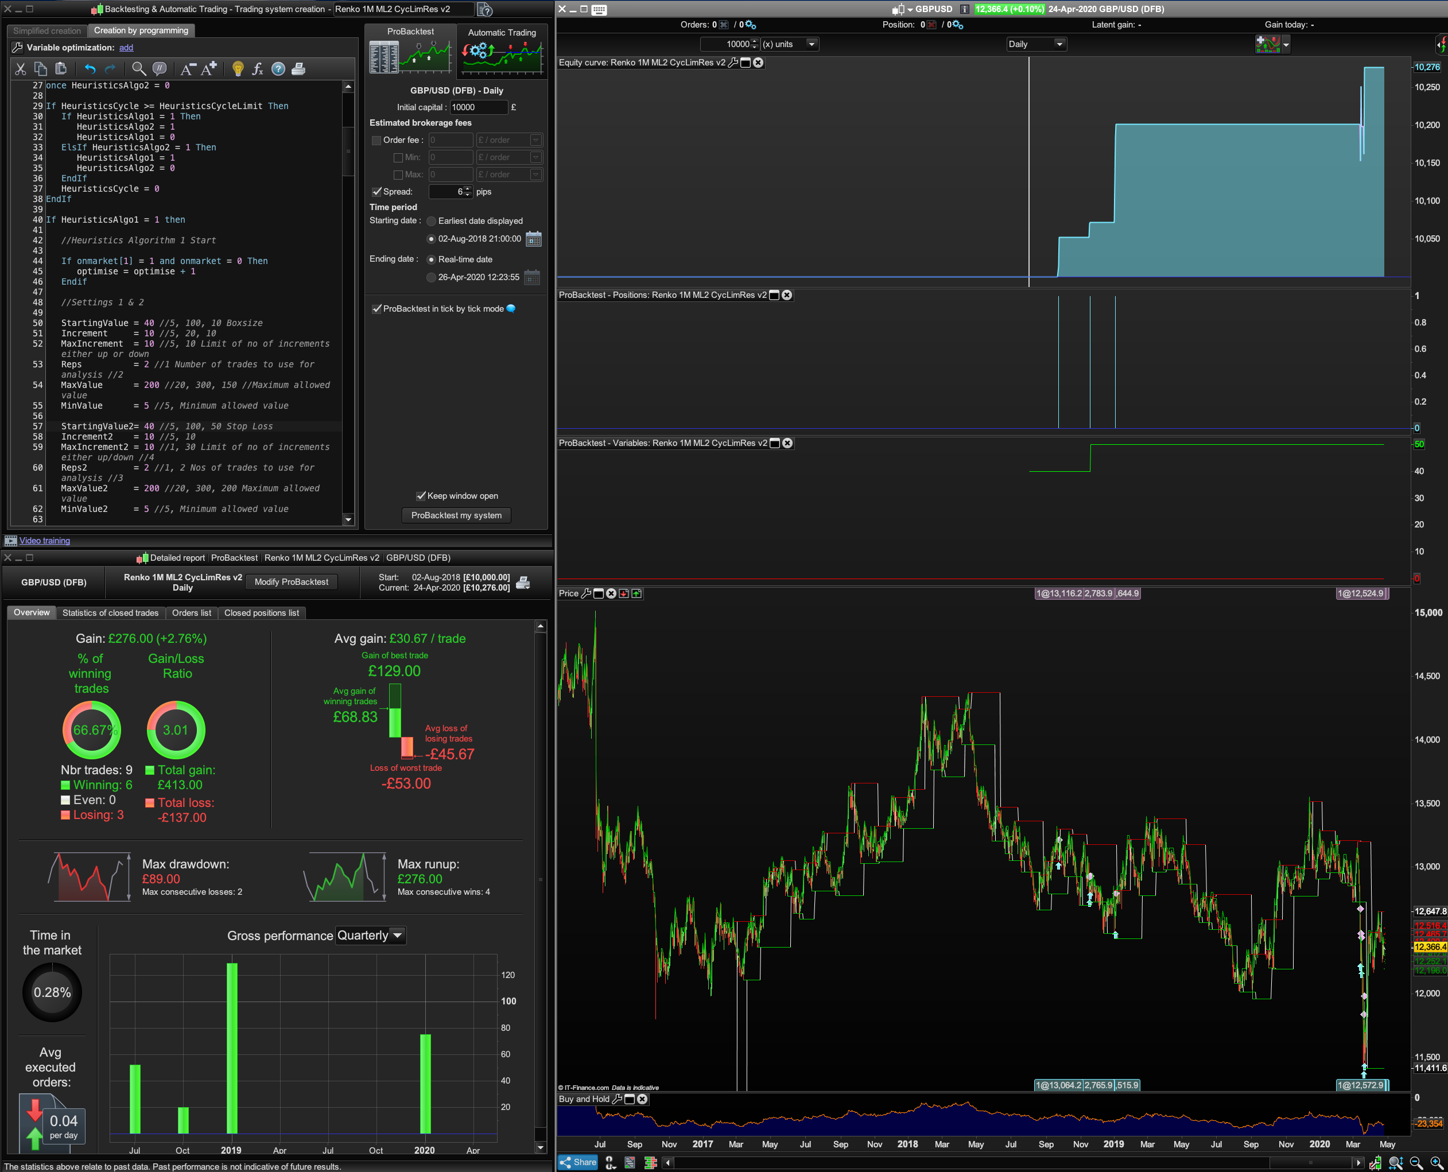Open the fx function library icon
The image size is (1448, 1172).
[258, 69]
